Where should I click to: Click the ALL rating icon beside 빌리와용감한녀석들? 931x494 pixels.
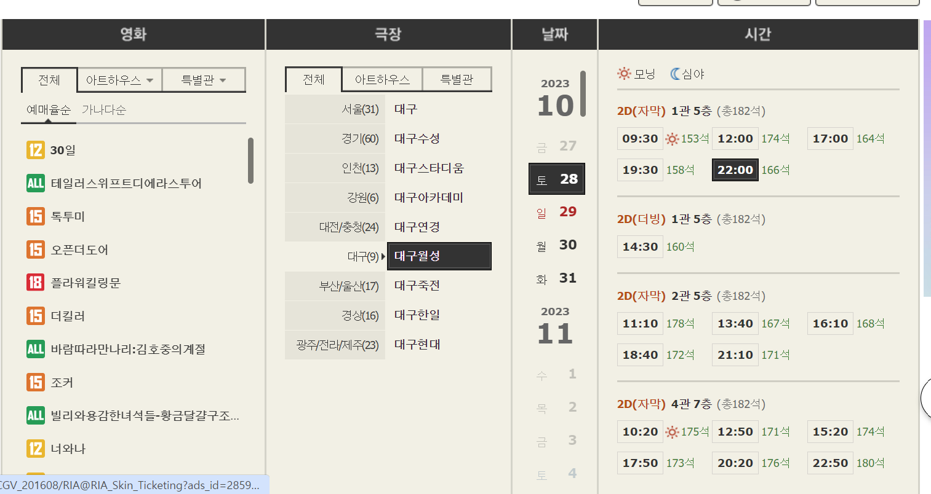36,415
